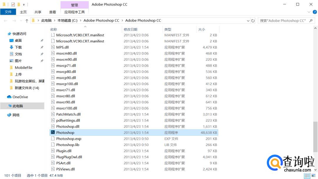Switch to the 查看 ribbon tab
The height and width of the screenshot is (179, 318).
point(52,12)
